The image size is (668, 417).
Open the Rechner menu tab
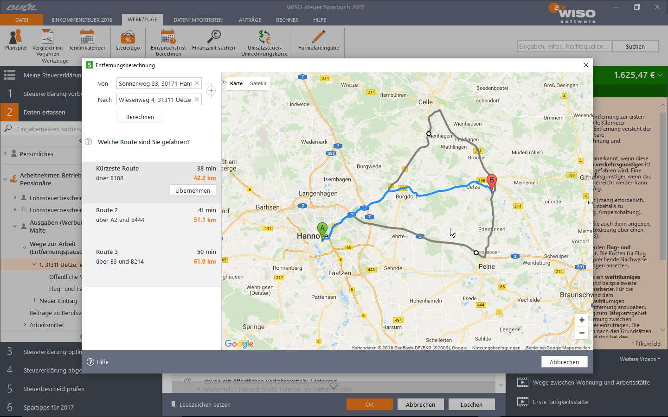tap(287, 20)
